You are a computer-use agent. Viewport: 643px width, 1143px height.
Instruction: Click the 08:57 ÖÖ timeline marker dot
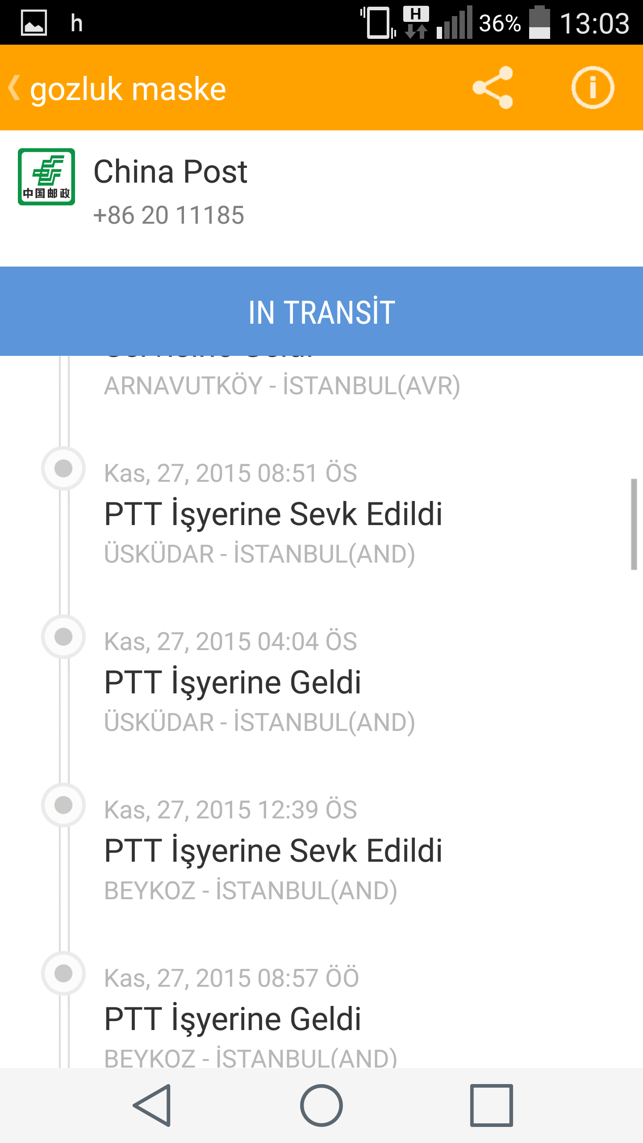click(x=63, y=973)
